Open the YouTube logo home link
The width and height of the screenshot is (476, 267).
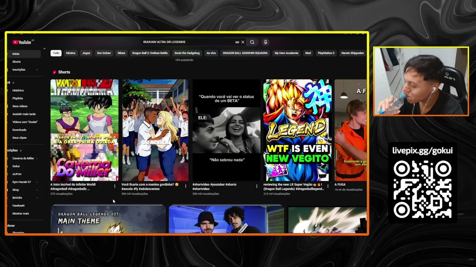pos(22,42)
